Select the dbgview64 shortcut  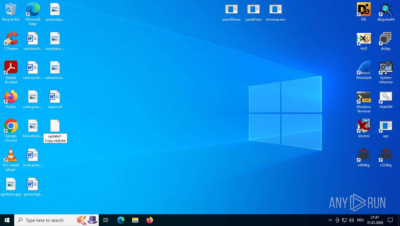(x=386, y=12)
